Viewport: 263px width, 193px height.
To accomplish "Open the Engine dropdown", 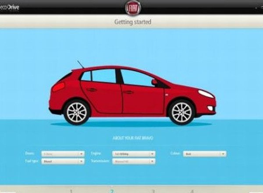I will tap(134, 154).
